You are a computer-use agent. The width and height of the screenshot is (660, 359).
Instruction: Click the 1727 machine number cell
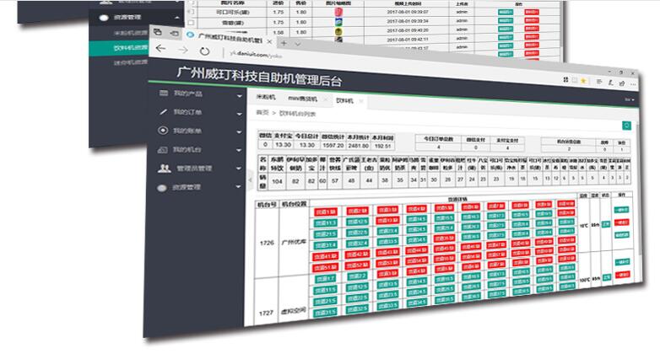click(x=266, y=313)
